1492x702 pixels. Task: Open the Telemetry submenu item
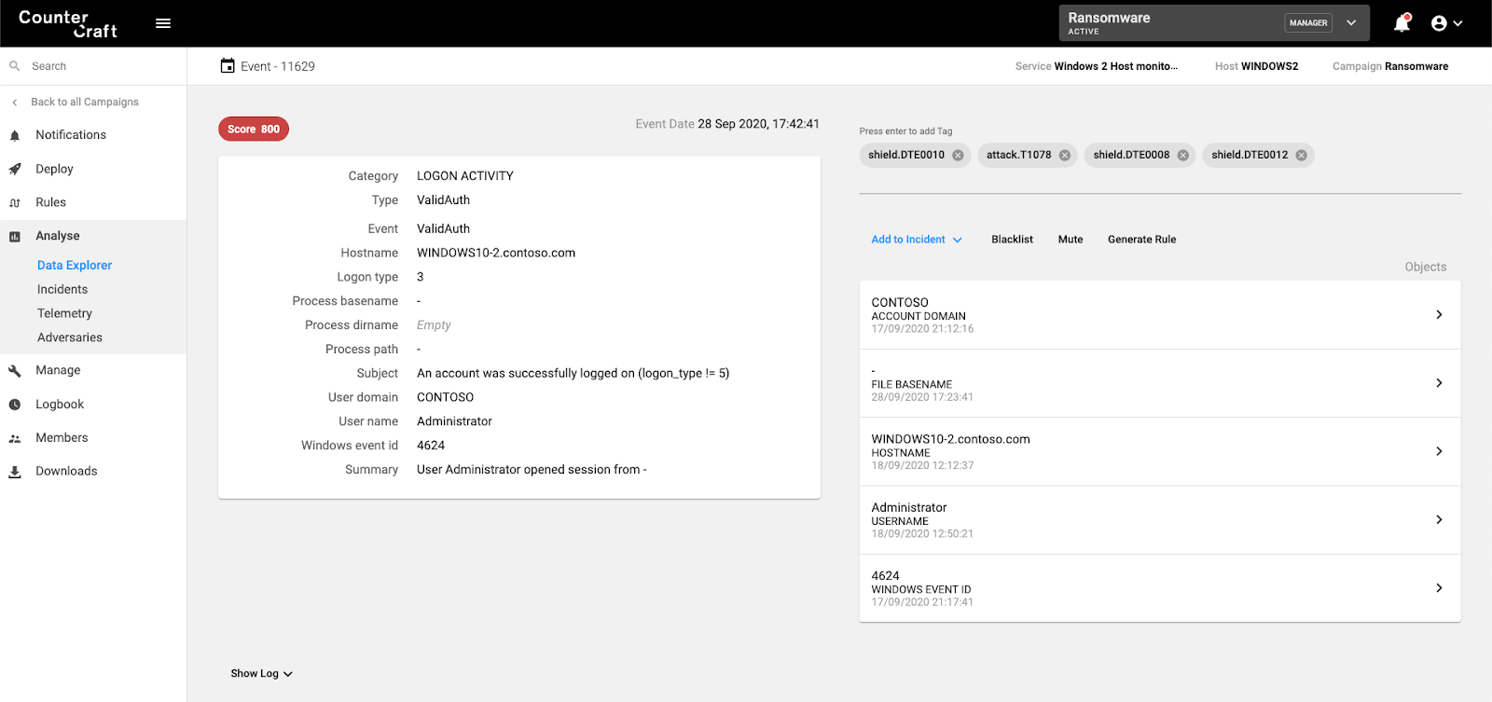64,313
